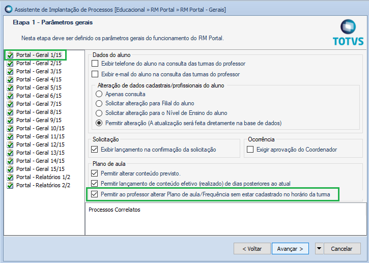Click the Processos Correlatos panel label
Image resolution: width=369 pixels, height=263 pixels.
click(x=115, y=210)
